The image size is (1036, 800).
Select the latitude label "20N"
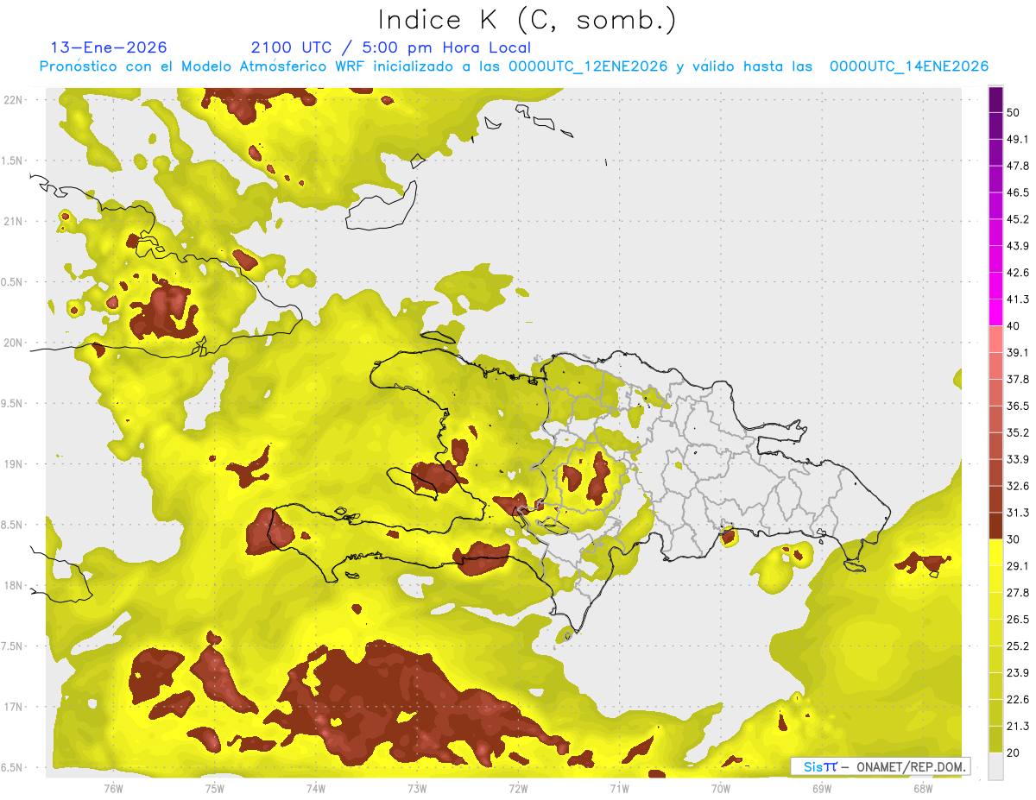pos(13,343)
